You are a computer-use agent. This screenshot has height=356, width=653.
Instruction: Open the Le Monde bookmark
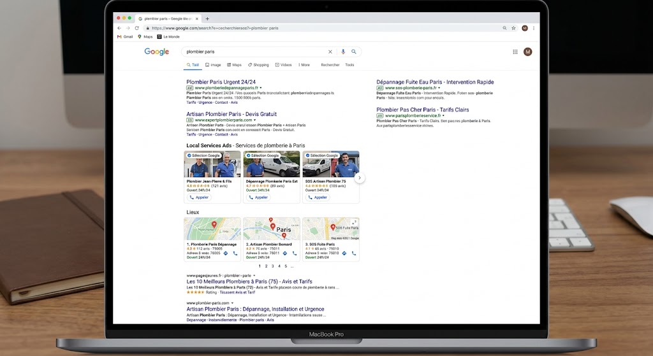168,36
